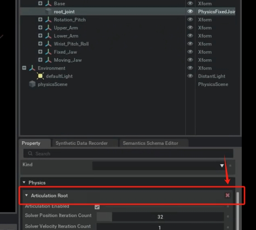Click the defaultLight yellow light icon
This screenshot has width=256, height=230.
coord(40,76)
